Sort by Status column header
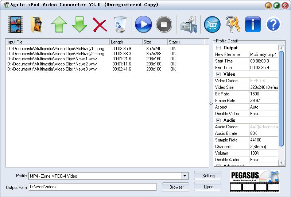This screenshot has height=197, width=291. (186, 42)
